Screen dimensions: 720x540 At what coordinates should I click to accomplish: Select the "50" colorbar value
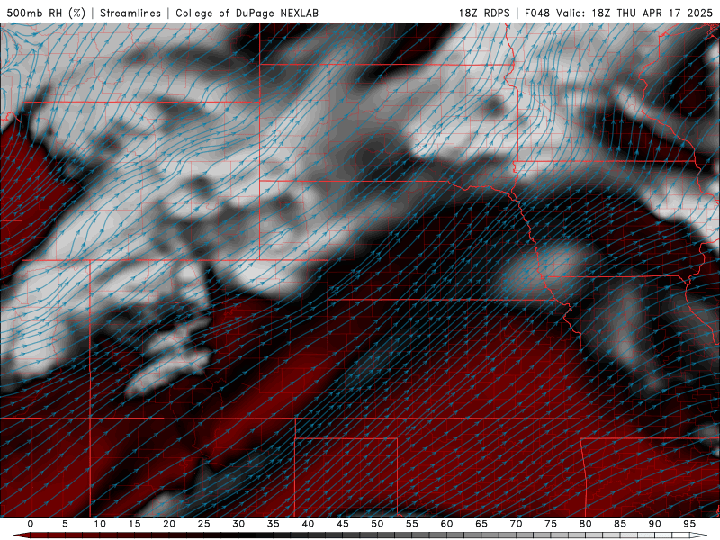pyautogui.click(x=377, y=524)
